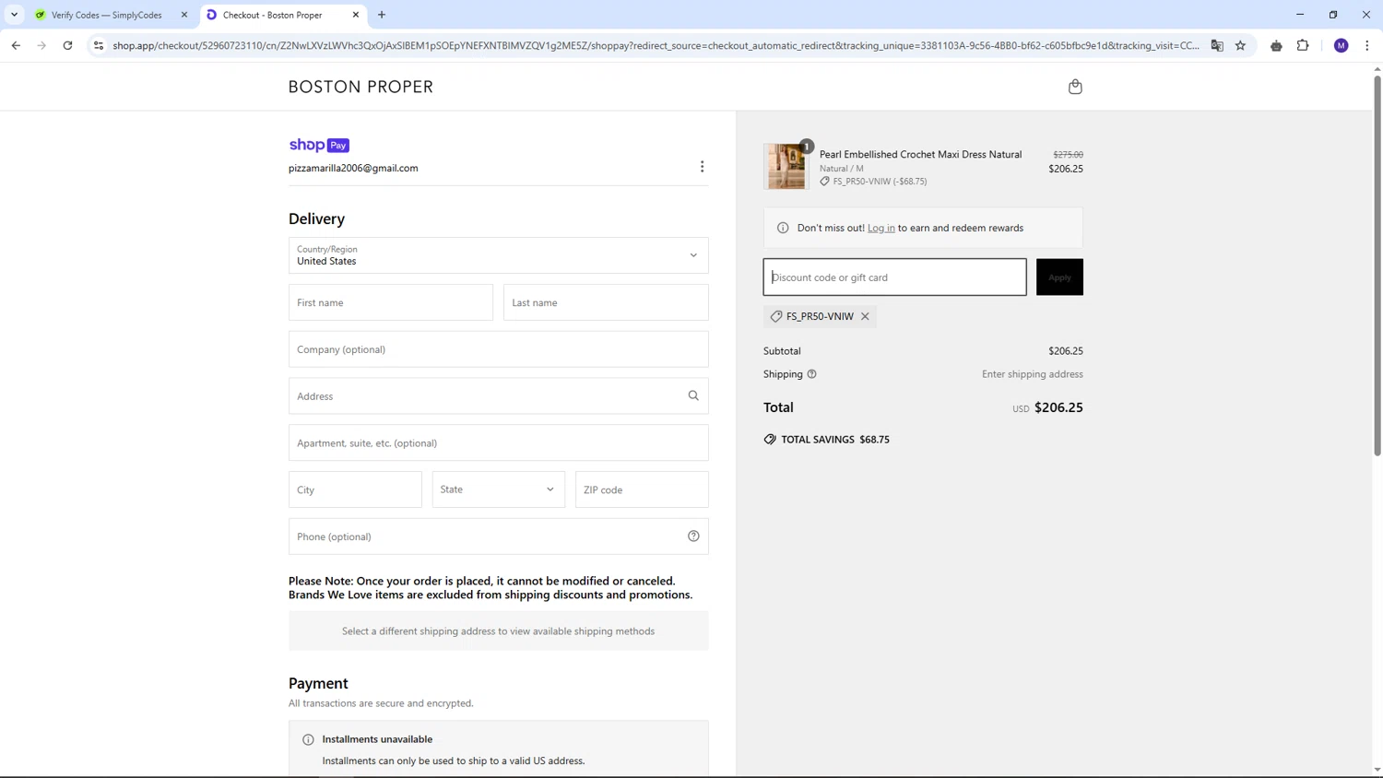1383x778 pixels.
Task: View site information icon in address bar
Action: [x=99, y=45]
